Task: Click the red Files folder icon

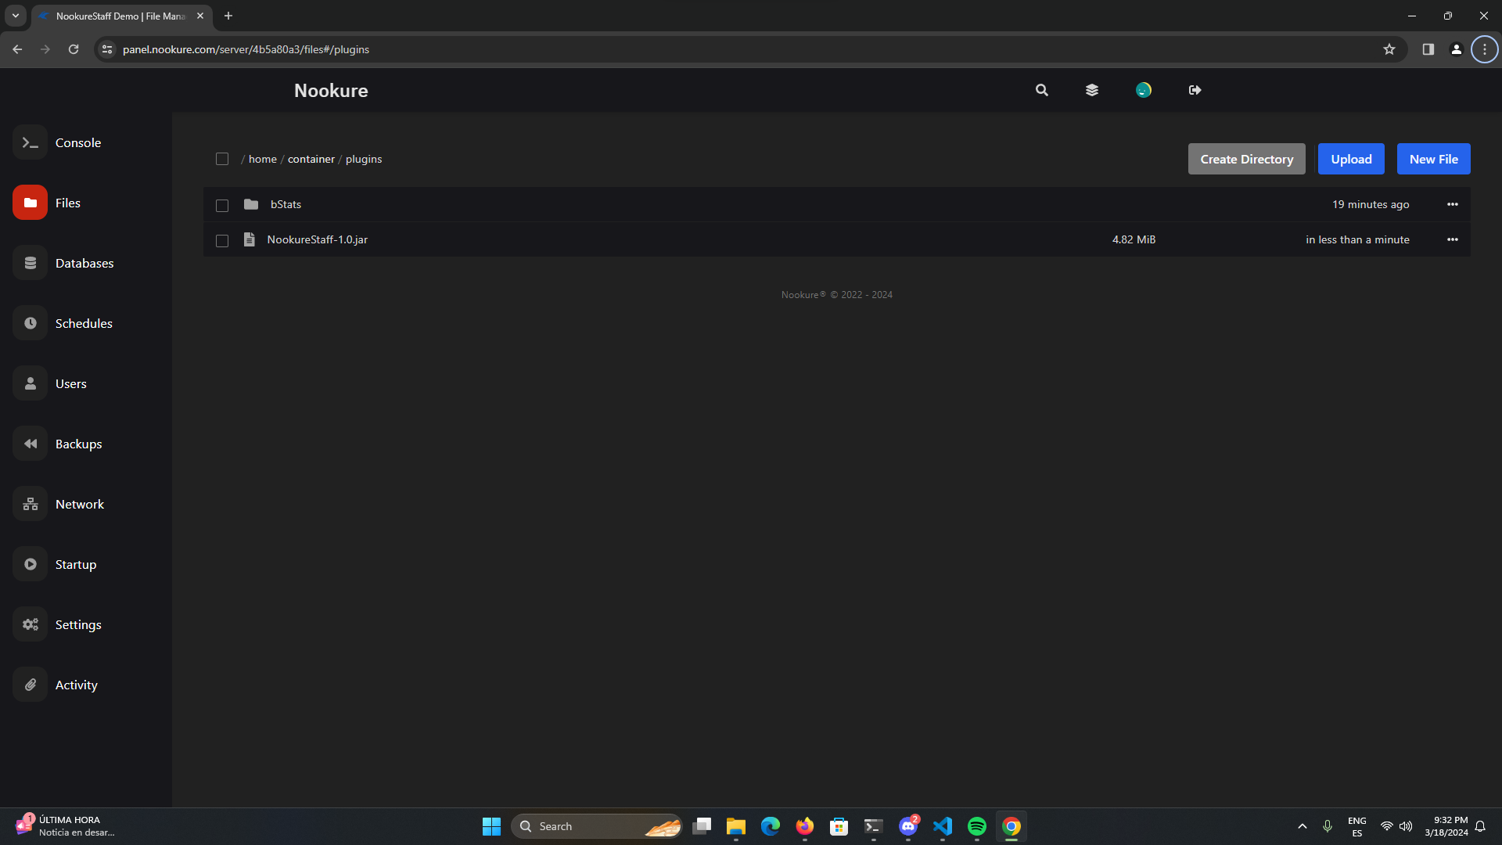Action: pos(30,203)
